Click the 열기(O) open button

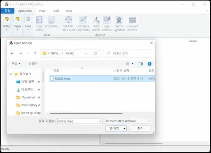[x=114, y=128]
